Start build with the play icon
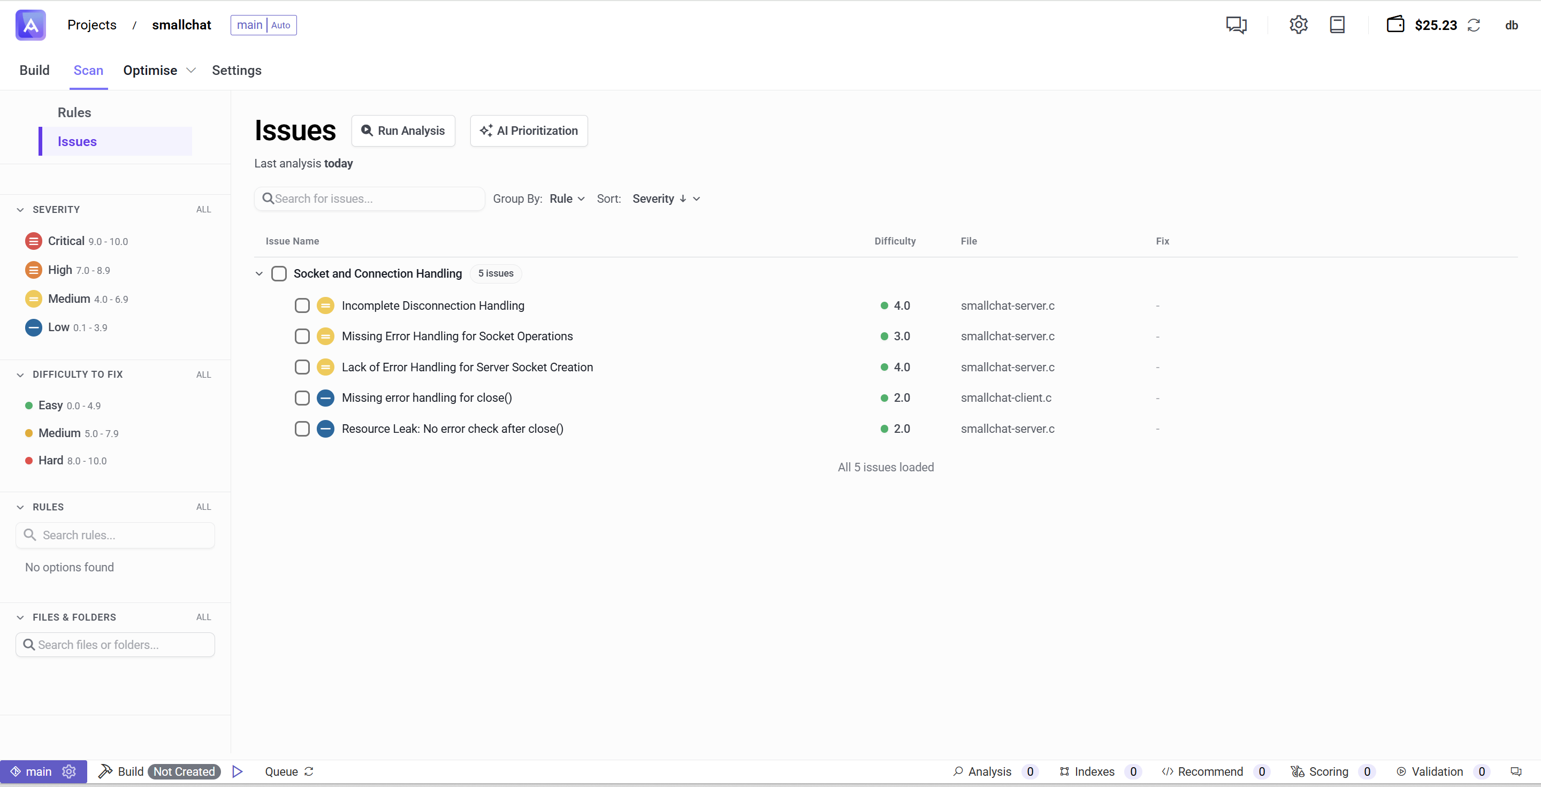 click(238, 771)
